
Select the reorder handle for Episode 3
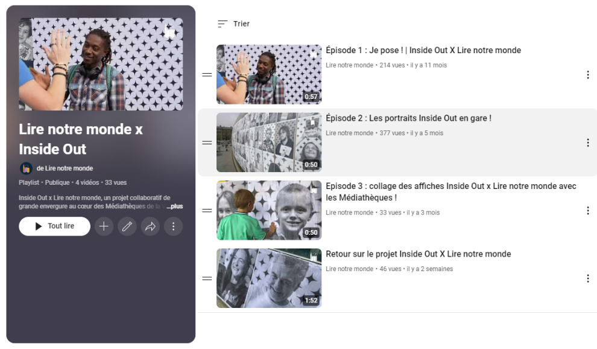207,211
